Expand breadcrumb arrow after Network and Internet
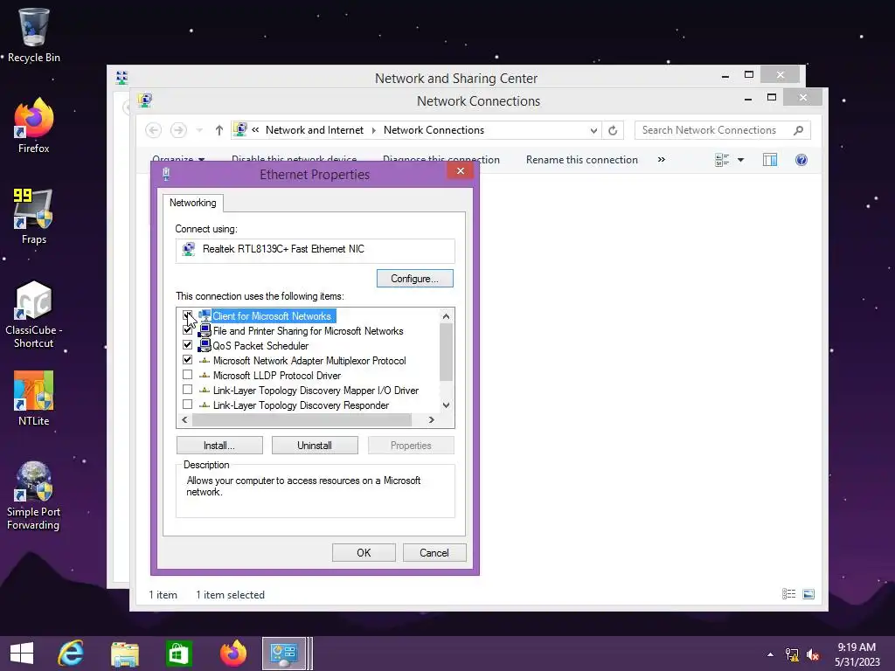 [x=374, y=130]
